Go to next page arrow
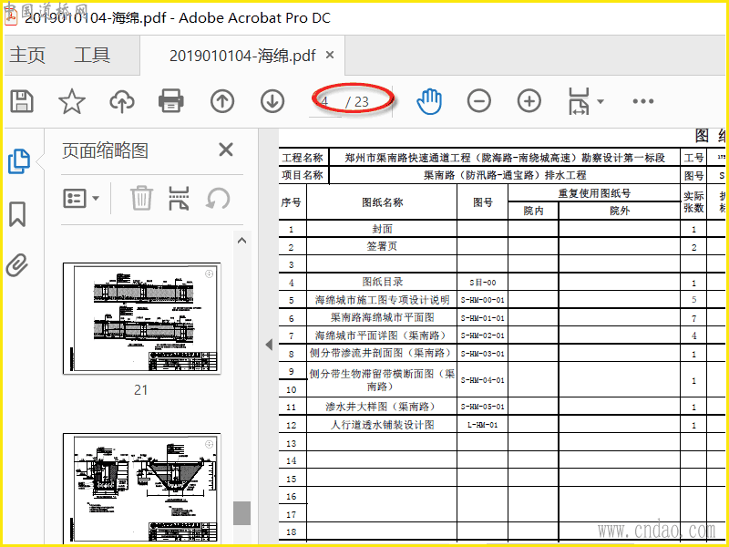Viewport: 729px width, 547px height. click(x=272, y=101)
